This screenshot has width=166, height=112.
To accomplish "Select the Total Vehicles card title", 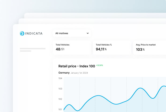I will coord(62,45).
